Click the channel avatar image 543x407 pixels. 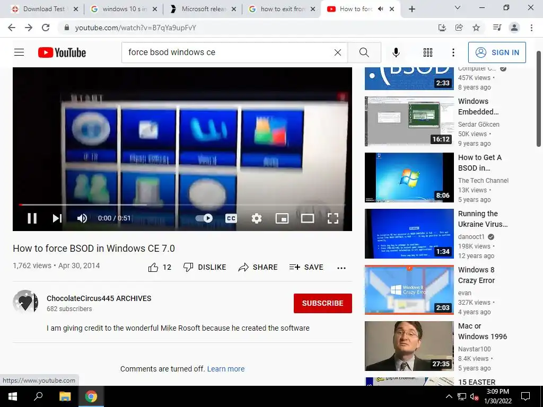point(25,302)
